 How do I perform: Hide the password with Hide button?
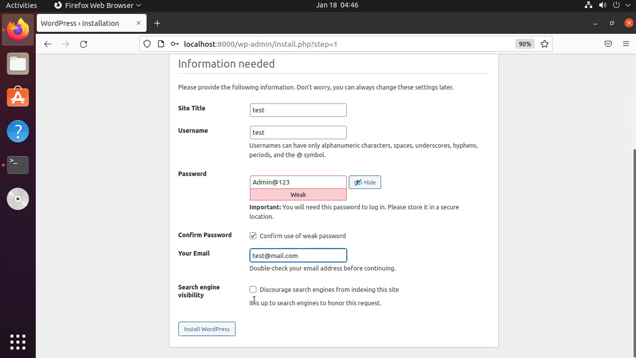365,182
